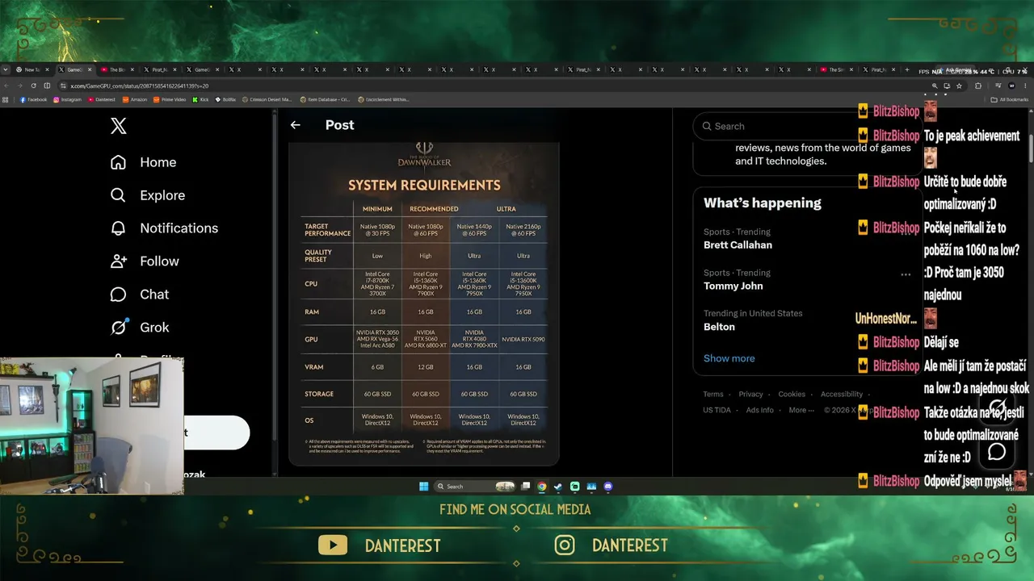Open the Tommy John trending topic

(733, 286)
